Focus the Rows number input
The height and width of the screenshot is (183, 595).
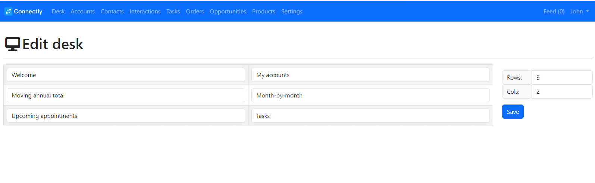pos(561,77)
